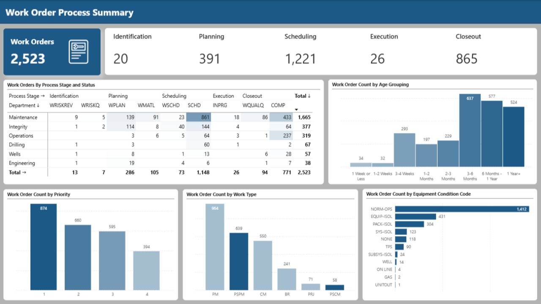Select the NONE condition bar

(401, 239)
